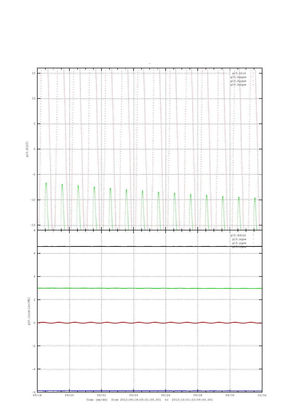The height and width of the screenshot is (417, 295).
Task: Click the 15 tick on B axis
Action: 34,73
